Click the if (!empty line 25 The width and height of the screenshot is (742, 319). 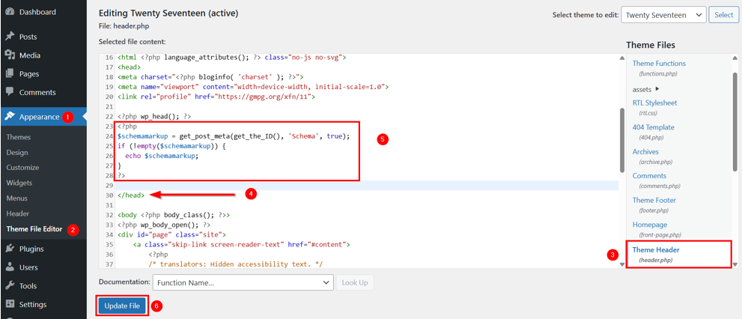171,146
